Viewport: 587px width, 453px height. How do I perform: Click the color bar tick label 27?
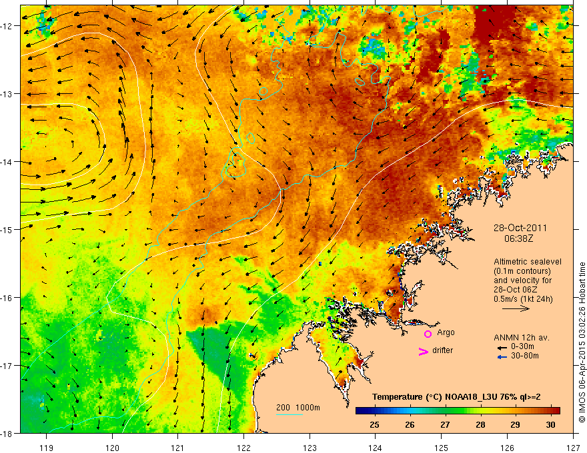(x=445, y=425)
